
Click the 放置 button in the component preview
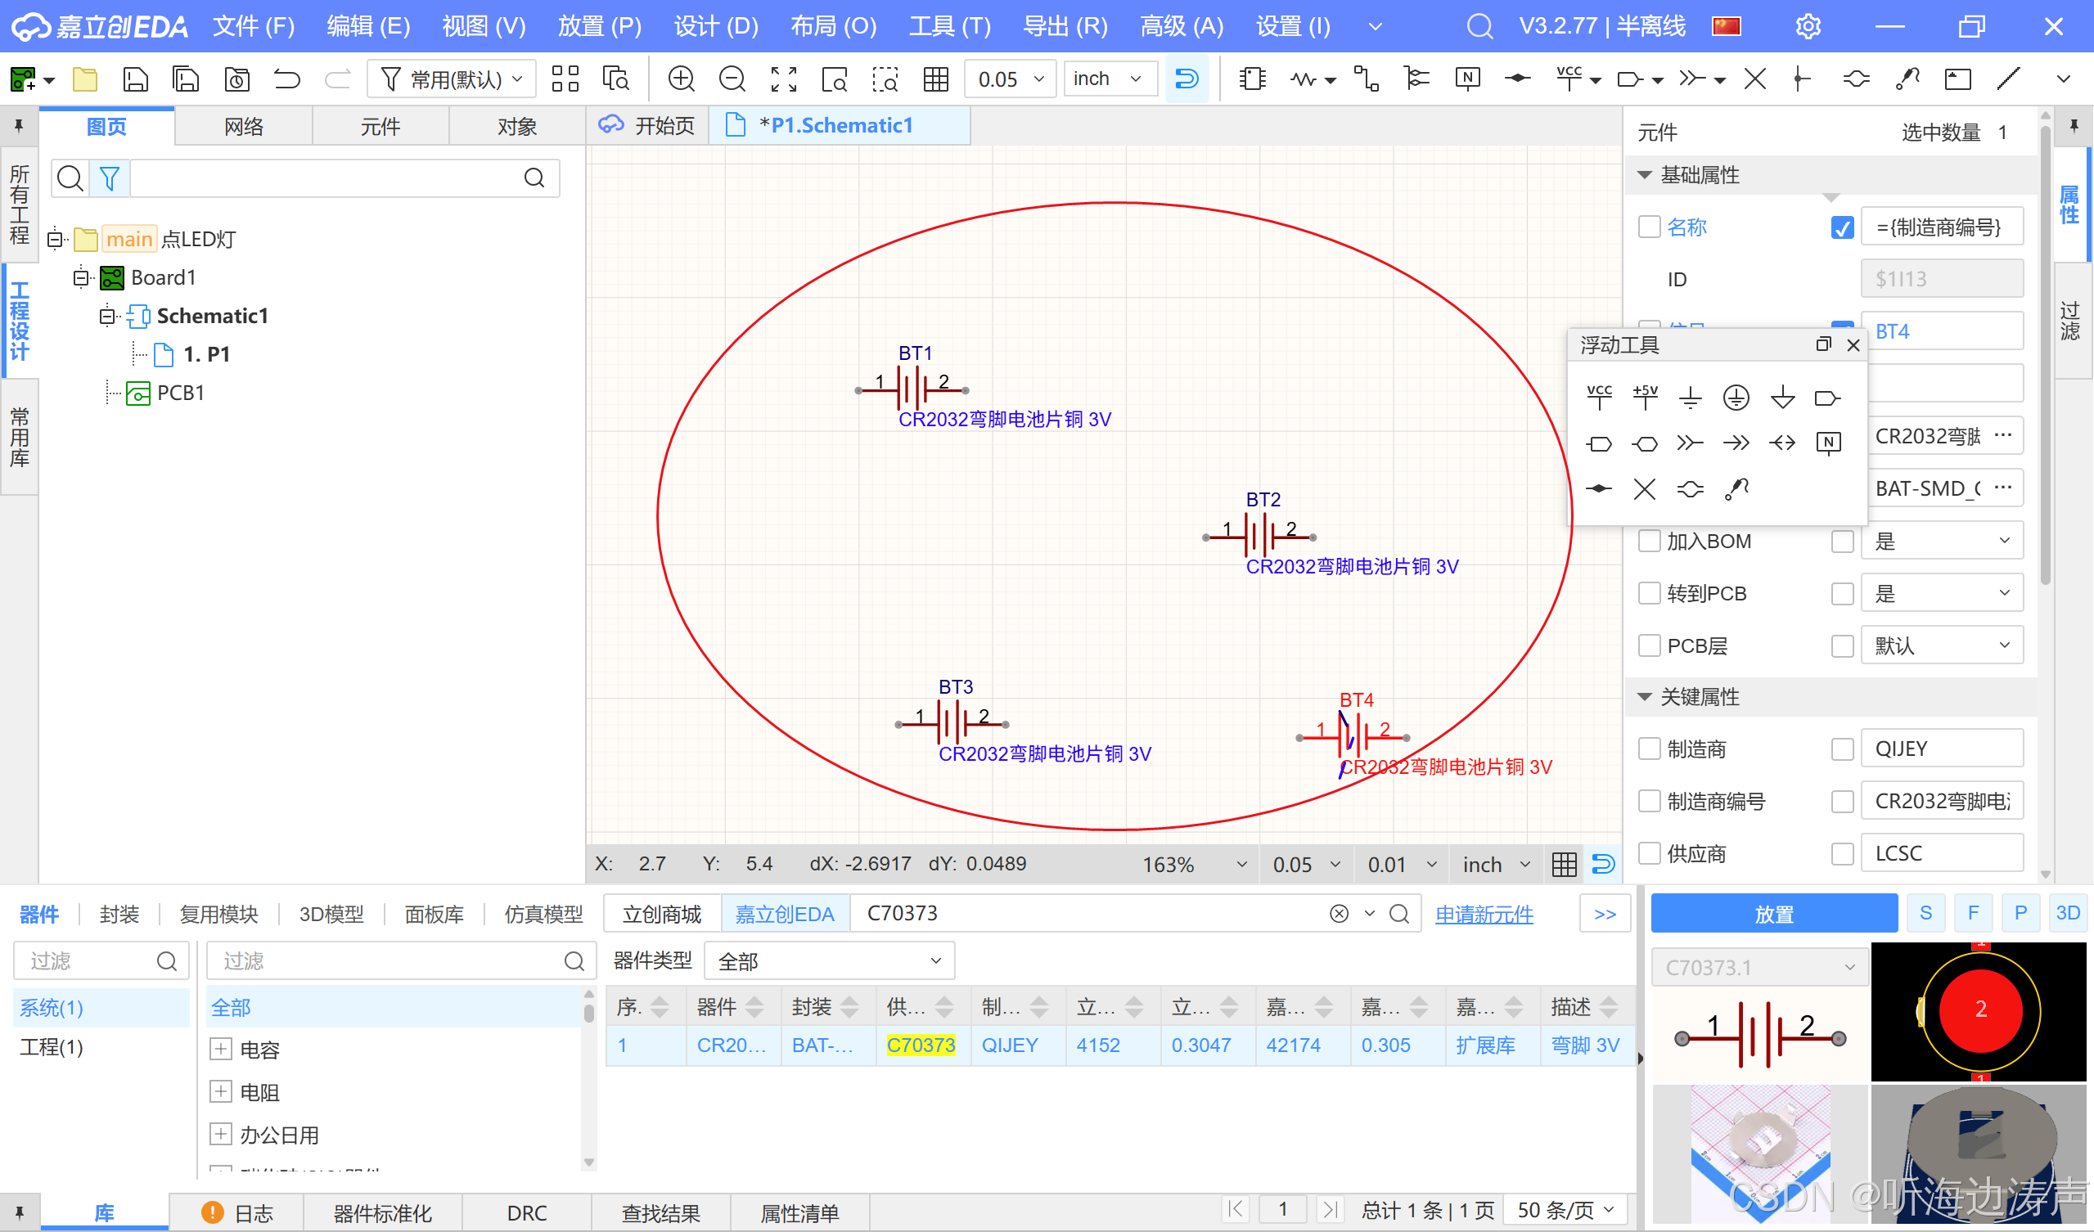(1773, 912)
